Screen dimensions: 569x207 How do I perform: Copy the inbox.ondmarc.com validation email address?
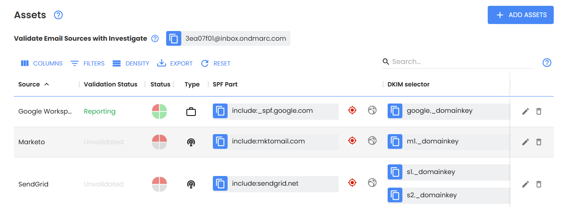(174, 39)
